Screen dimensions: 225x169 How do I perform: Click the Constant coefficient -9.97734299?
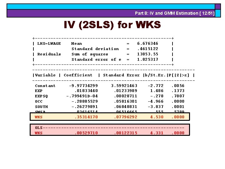coord(83,86)
